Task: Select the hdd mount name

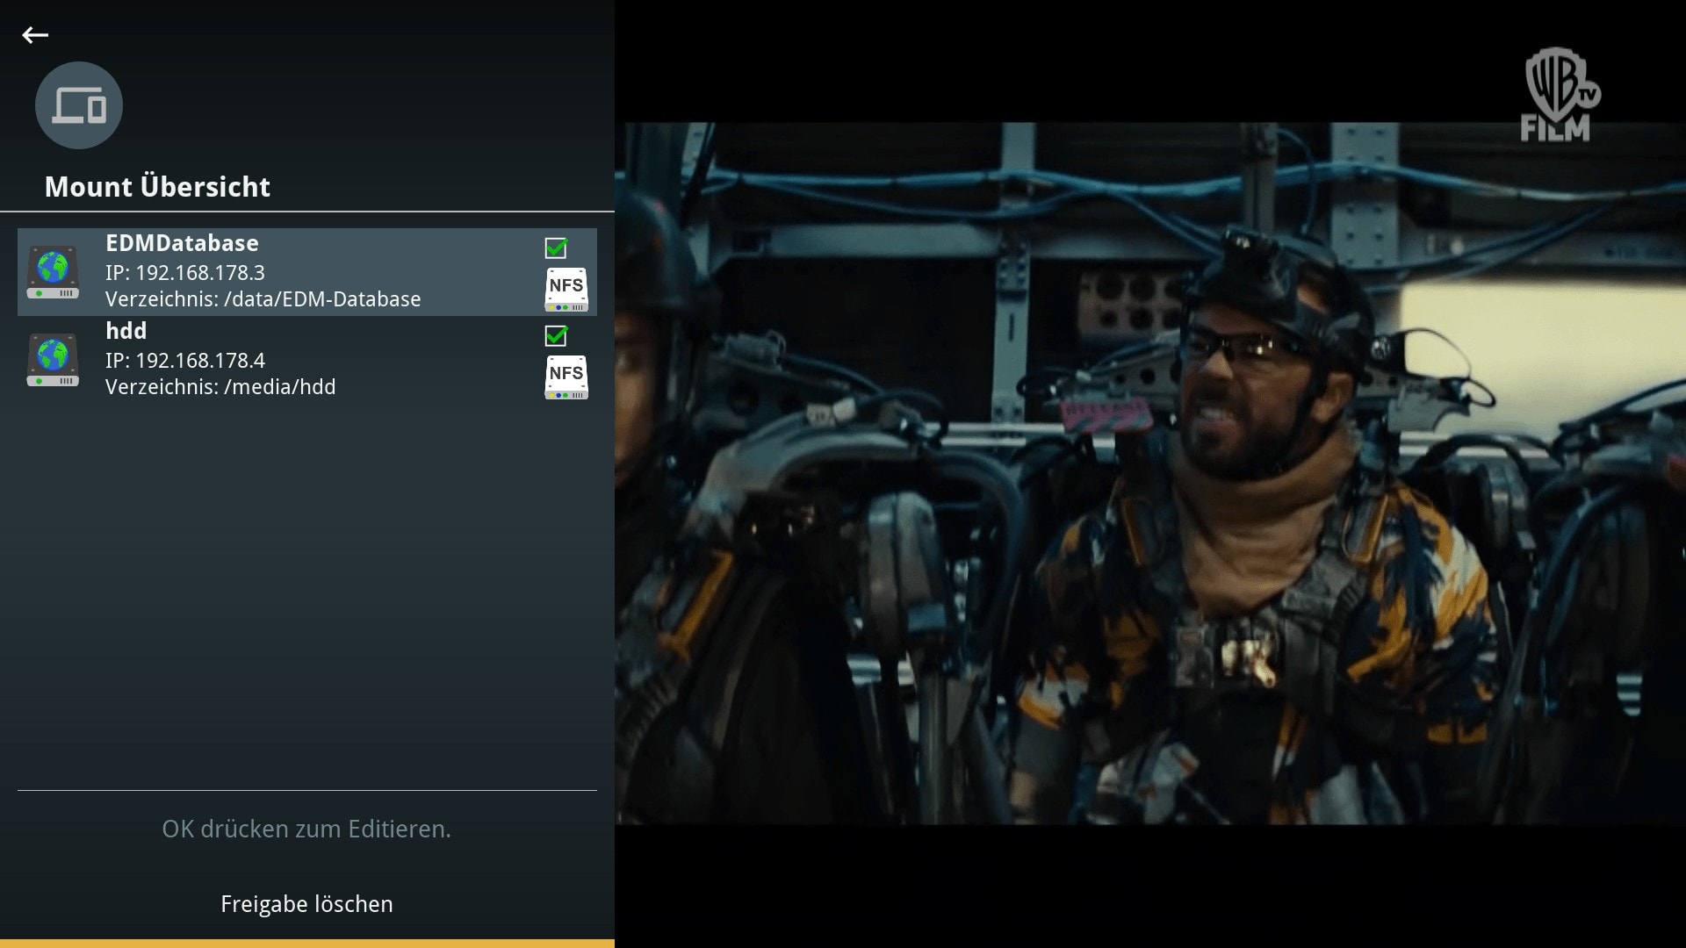Action: pos(126,331)
